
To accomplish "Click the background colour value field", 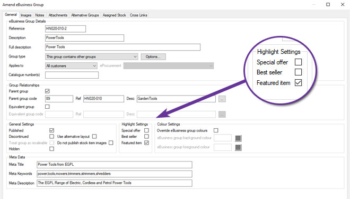I will pos(223,138).
